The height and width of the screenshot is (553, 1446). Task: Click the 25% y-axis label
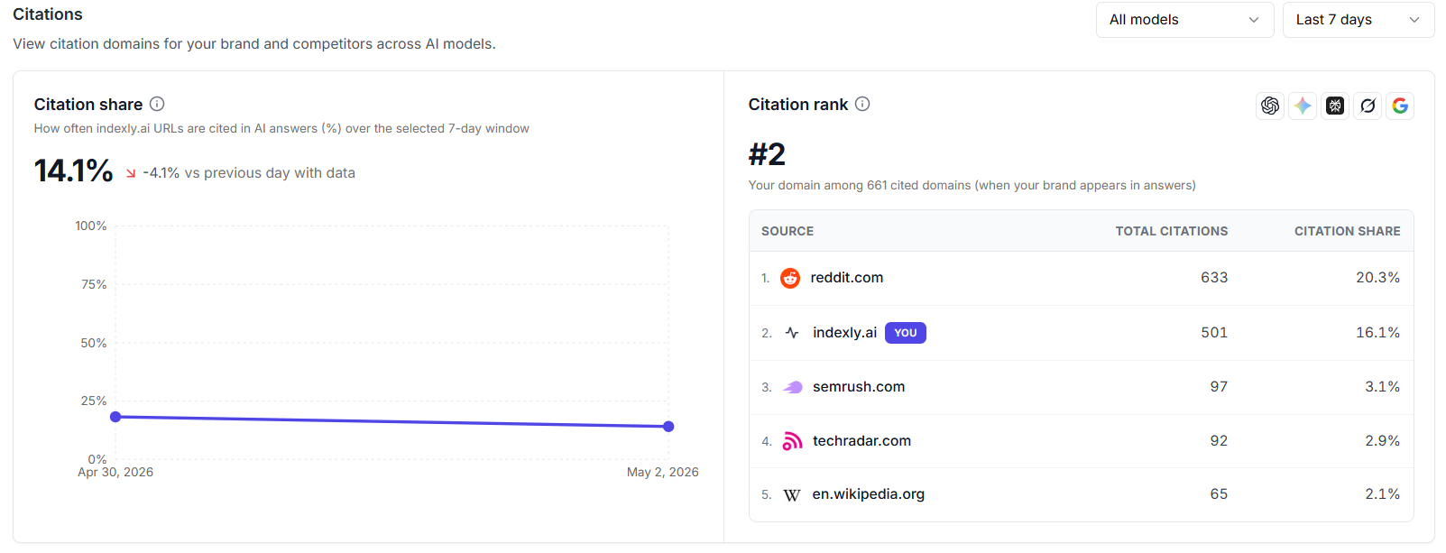click(x=94, y=401)
